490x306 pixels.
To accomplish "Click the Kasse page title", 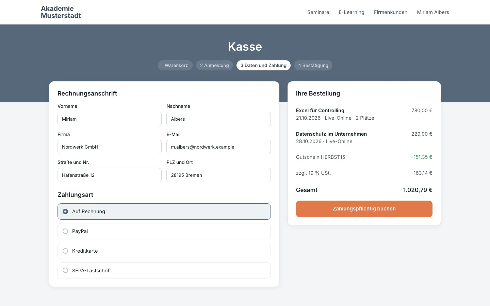I will [x=245, y=47].
